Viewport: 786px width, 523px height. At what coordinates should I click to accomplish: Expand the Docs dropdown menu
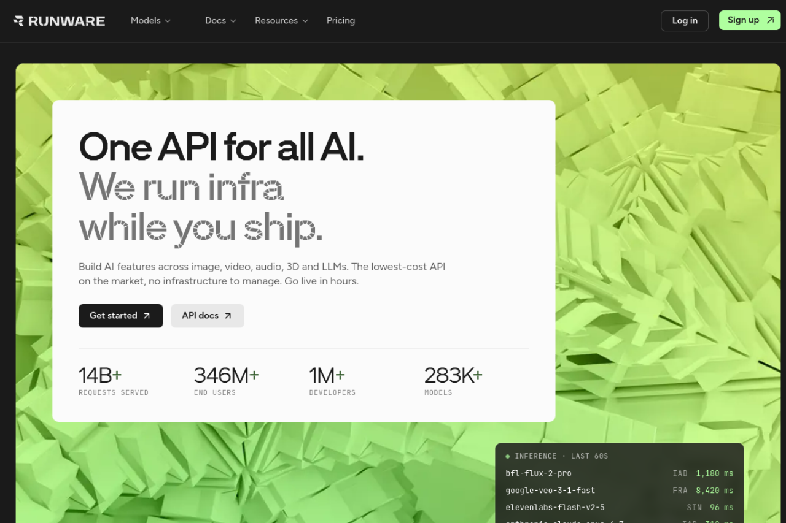click(220, 20)
